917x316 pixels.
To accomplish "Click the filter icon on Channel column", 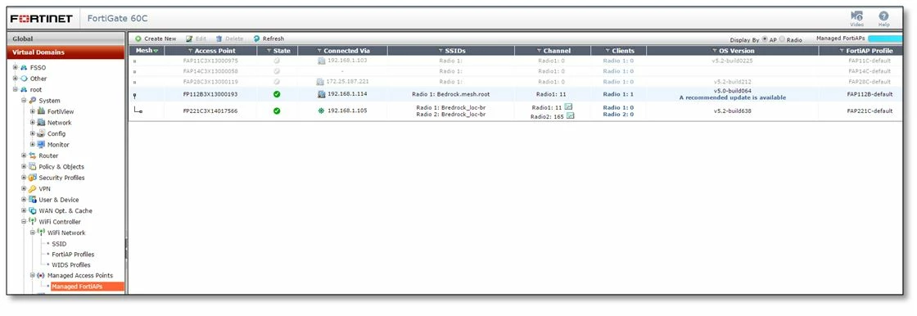I will [x=539, y=51].
